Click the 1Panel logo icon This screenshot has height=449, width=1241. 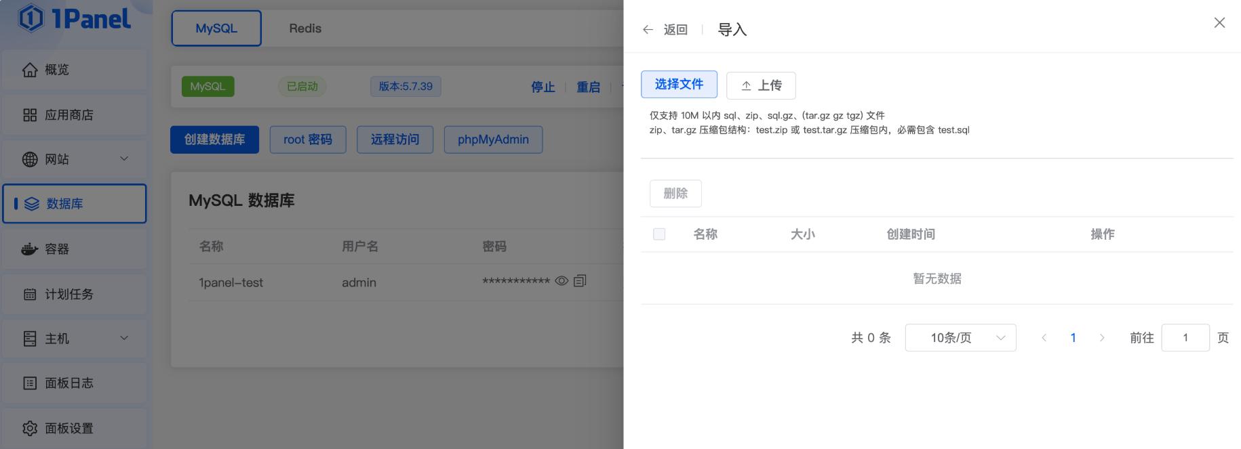coord(31,18)
